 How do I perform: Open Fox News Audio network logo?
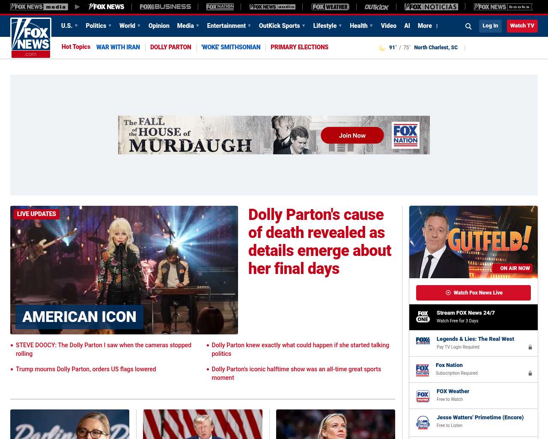pyautogui.click(x=272, y=7)
